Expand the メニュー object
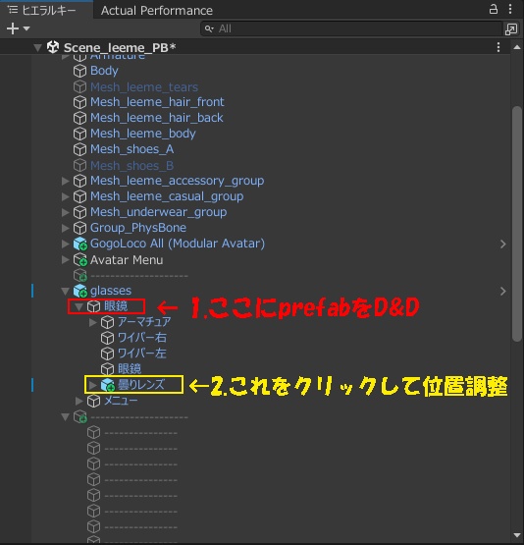The height and width of the screenshot is (545, 524). click(79, 401)
